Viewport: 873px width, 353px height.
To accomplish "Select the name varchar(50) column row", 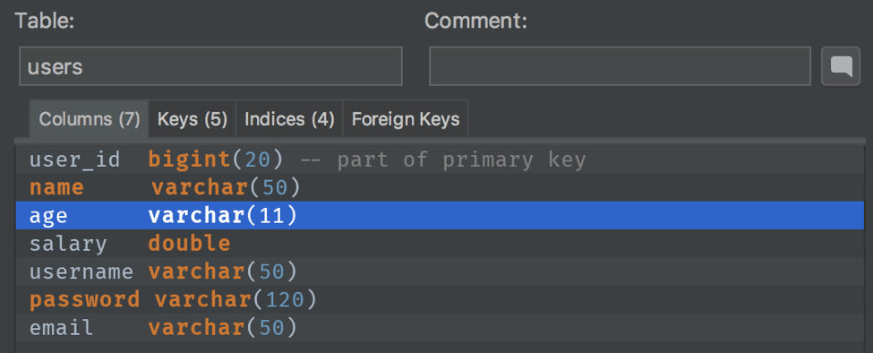I will tap(440, 187).
